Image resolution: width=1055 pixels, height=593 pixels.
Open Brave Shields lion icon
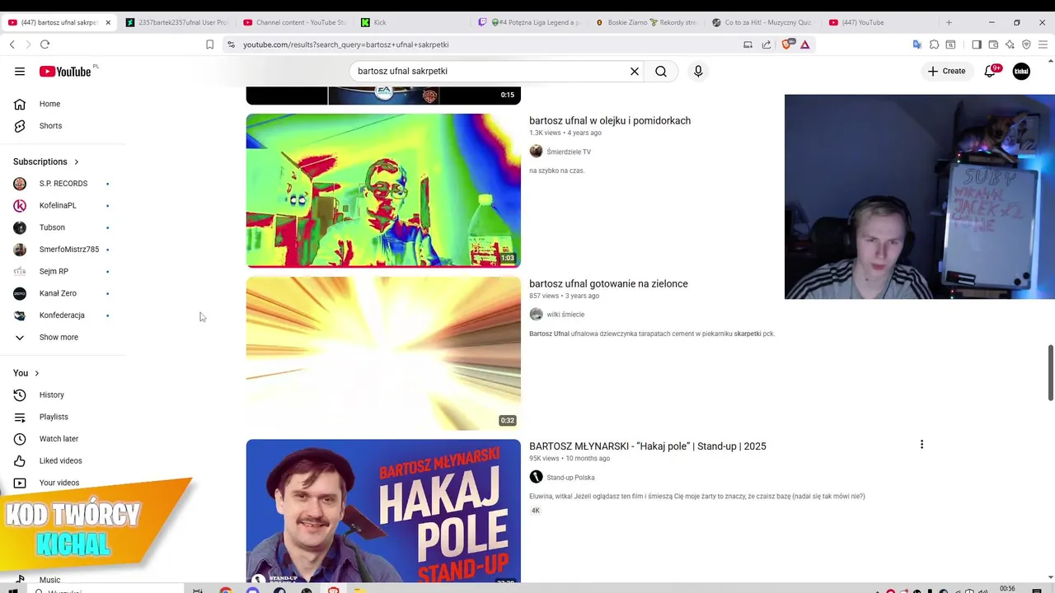tap(786, 44)
